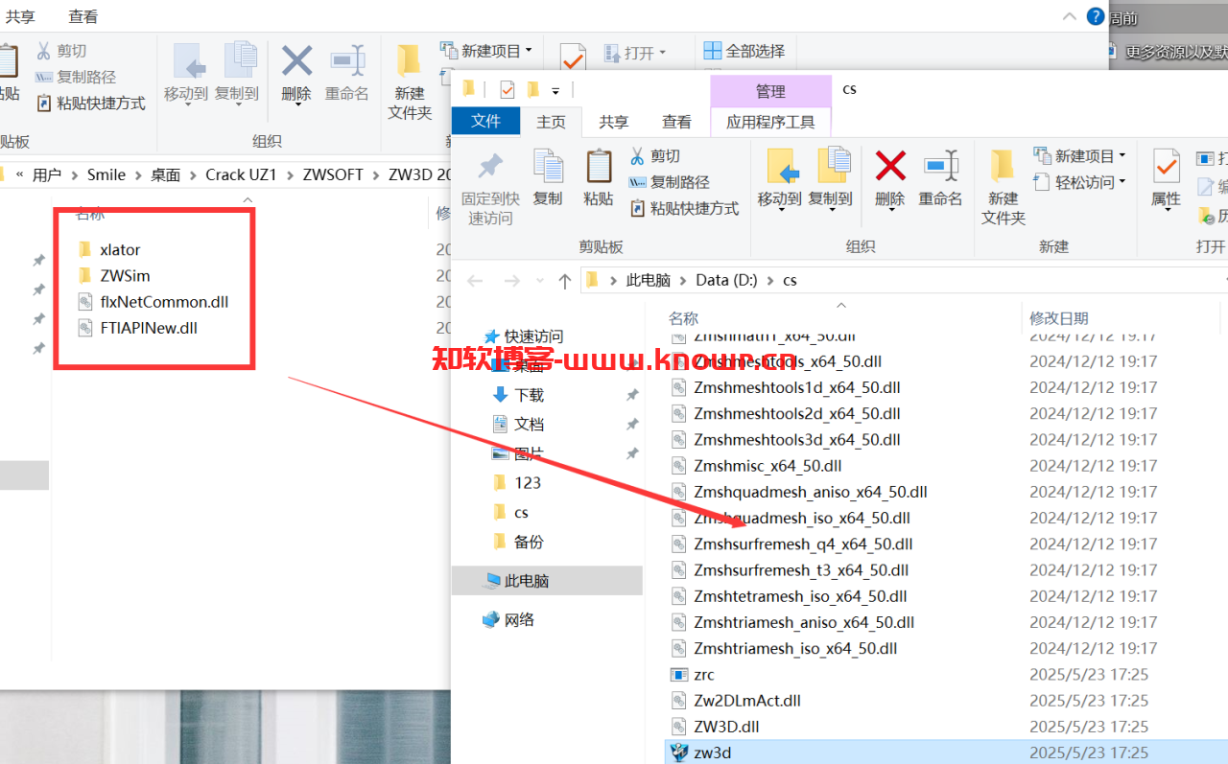Click ZWSOFT in back window breadcrumb
The height and width of the screenshot is (764, 1228).
pos(333,174)
